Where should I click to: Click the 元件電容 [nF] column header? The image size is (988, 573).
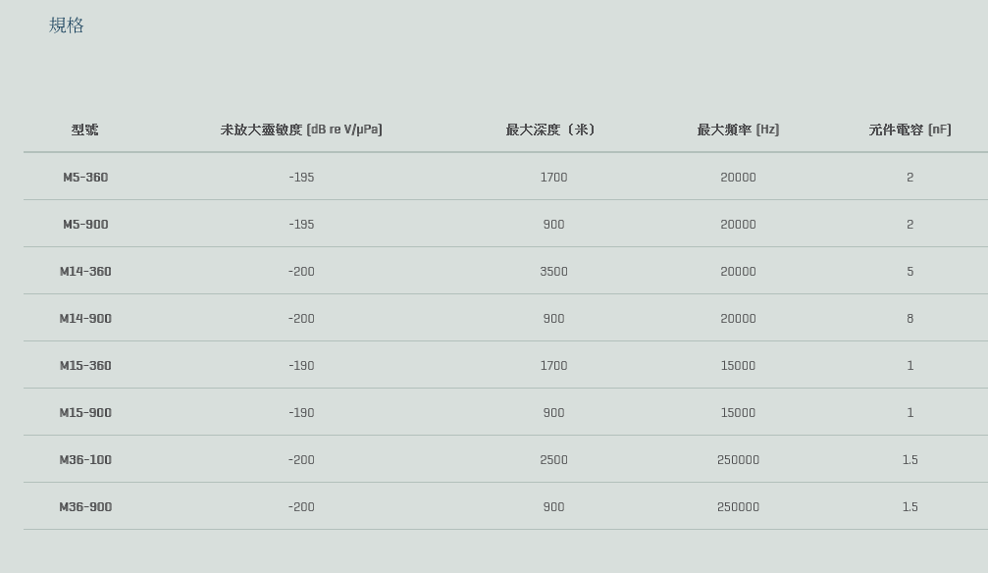pos(910,130)
